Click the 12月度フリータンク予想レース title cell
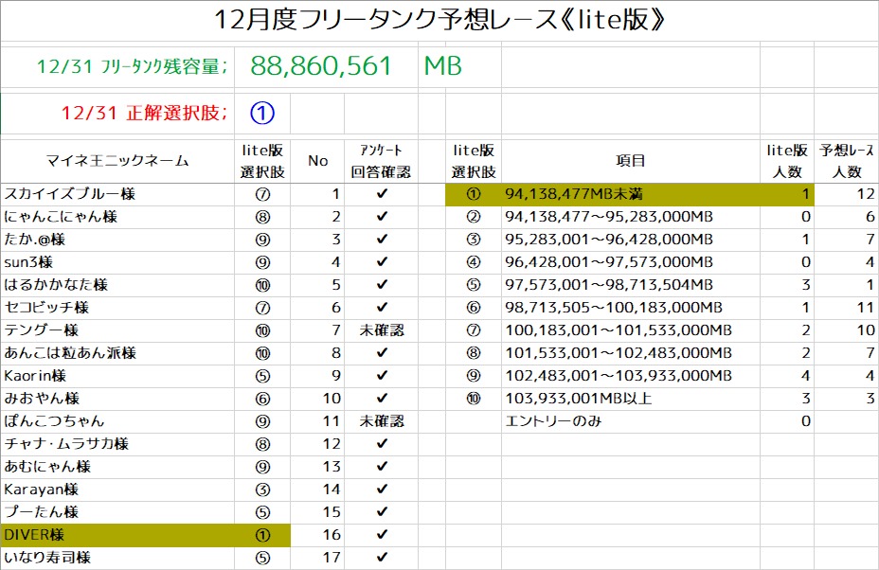Viewport: 879px width, 570px height. click(439, 20)
